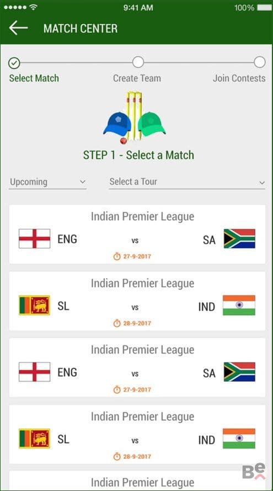The width and height of the screenshot is (273, 491).
Task: Tap South Africa flag in first match card
Action: coord(239,239)
